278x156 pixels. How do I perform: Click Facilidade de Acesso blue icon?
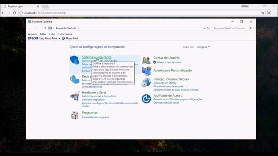(146, 99)
